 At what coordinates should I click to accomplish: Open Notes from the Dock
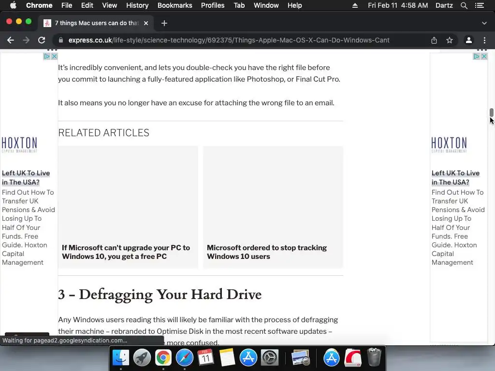click(x=227, y=358)
